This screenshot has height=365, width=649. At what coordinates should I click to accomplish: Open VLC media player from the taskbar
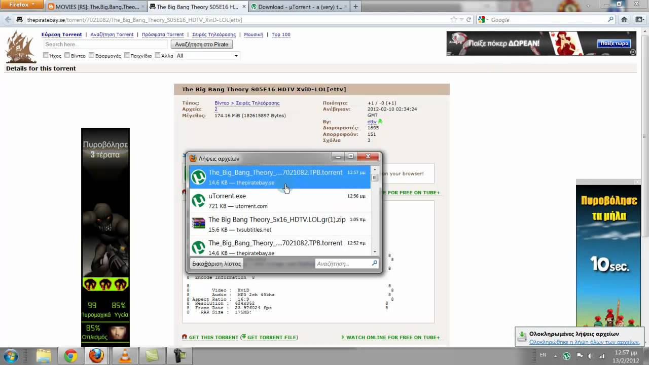tap(124, 356)
